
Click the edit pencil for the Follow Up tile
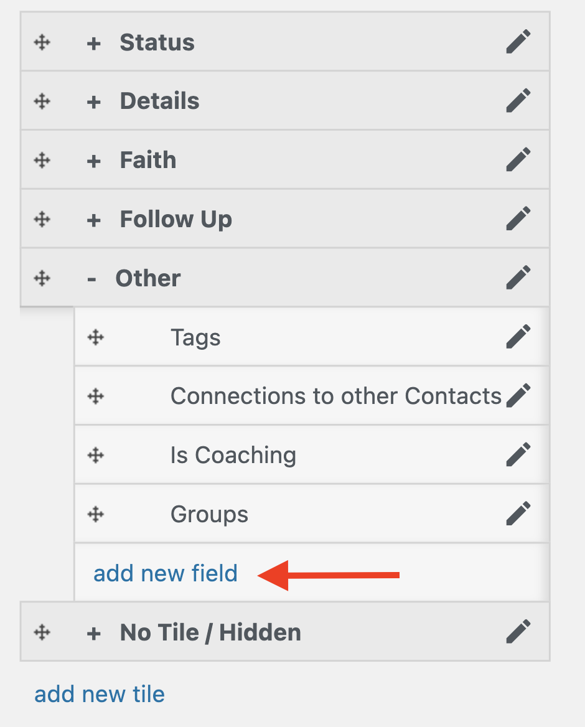[518, 218]
